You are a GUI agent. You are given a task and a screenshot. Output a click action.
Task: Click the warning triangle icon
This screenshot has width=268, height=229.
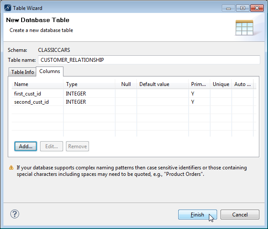point(11,168)
